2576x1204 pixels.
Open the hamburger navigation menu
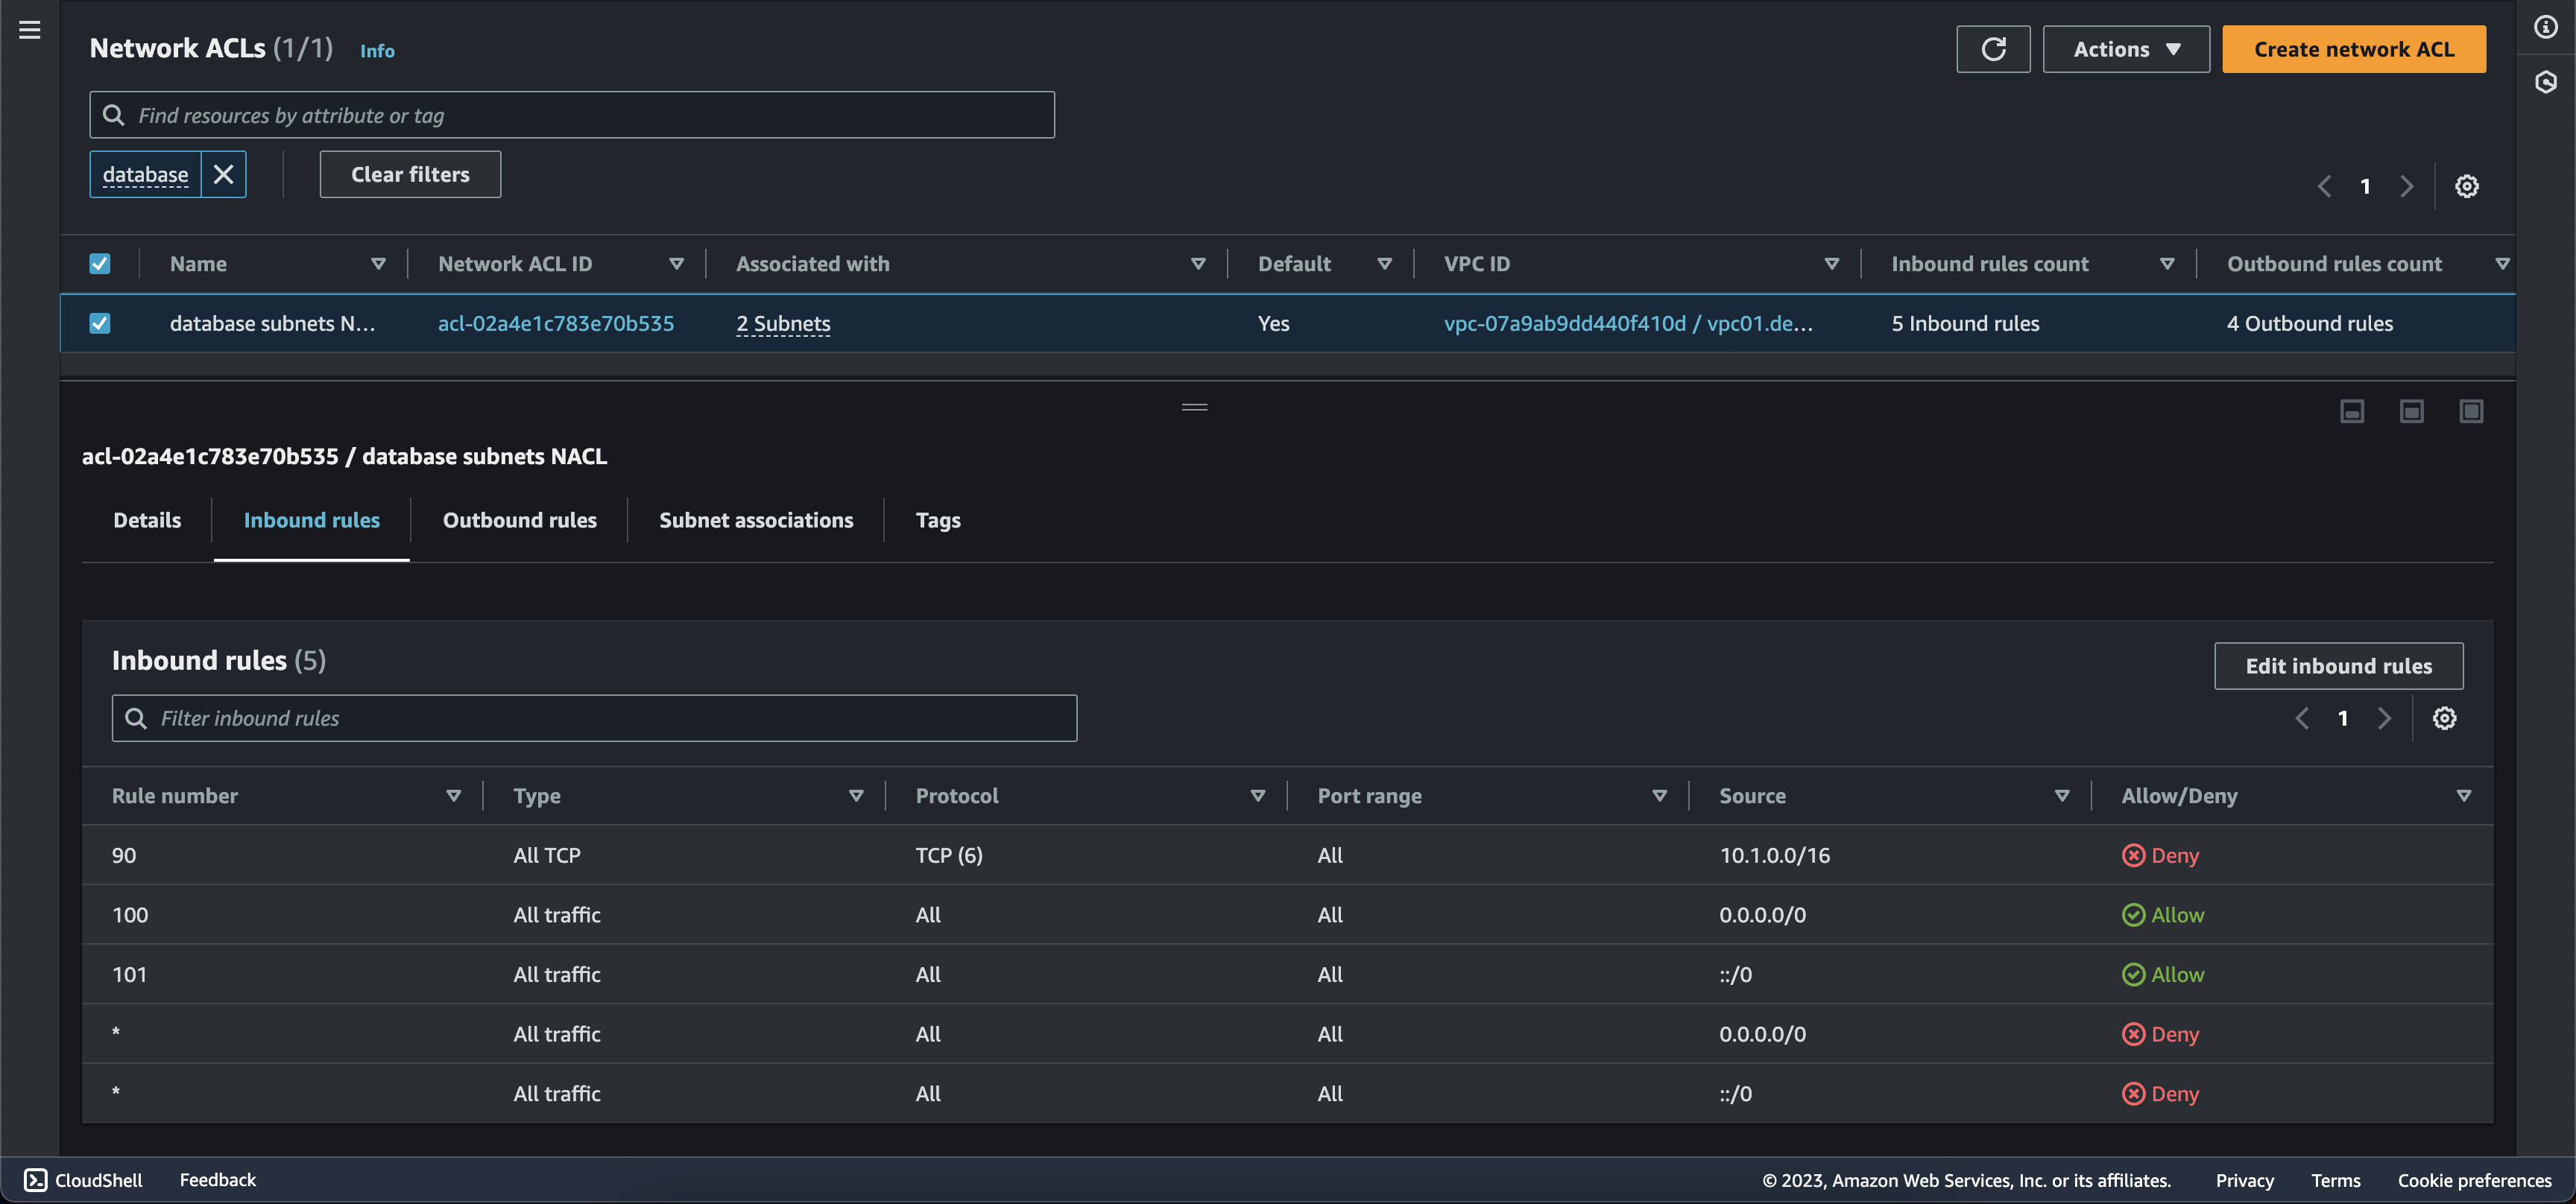pyautogui.click(x=30, y=30)
